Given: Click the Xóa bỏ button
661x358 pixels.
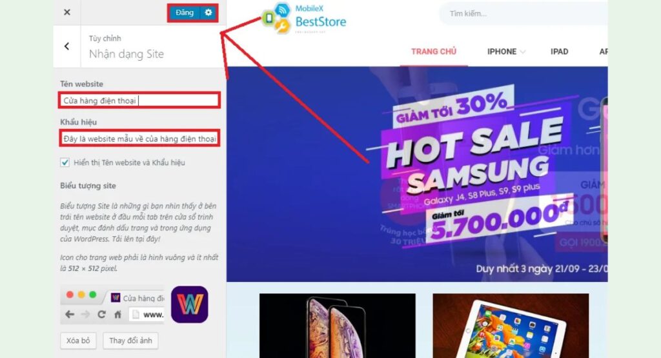Looking at the screenshot, I should (x=78, y=341).
